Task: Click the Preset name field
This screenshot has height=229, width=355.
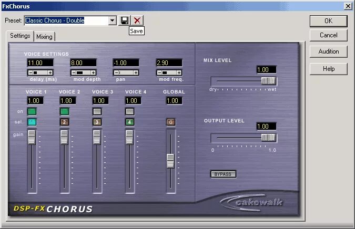Action: [66, 20]
